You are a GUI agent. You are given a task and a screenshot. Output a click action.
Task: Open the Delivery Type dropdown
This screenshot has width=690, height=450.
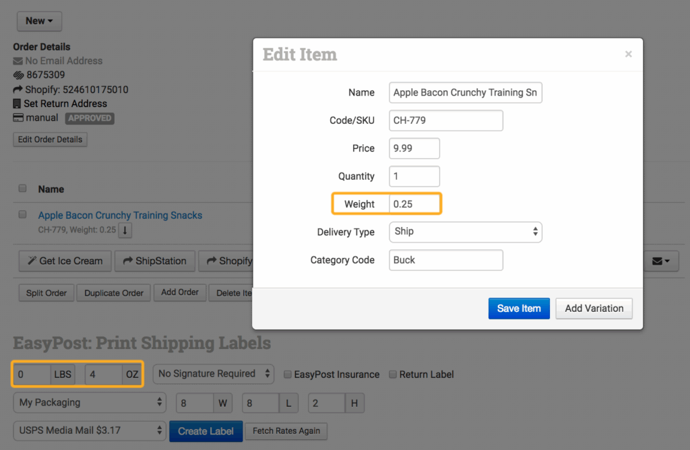(x=465, y=232)
